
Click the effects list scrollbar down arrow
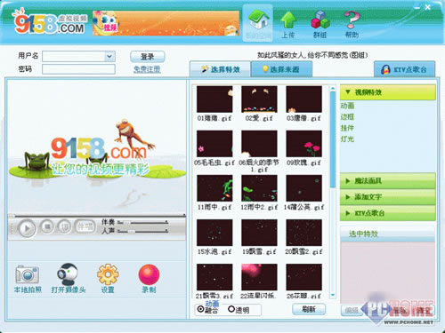(333, 295)
